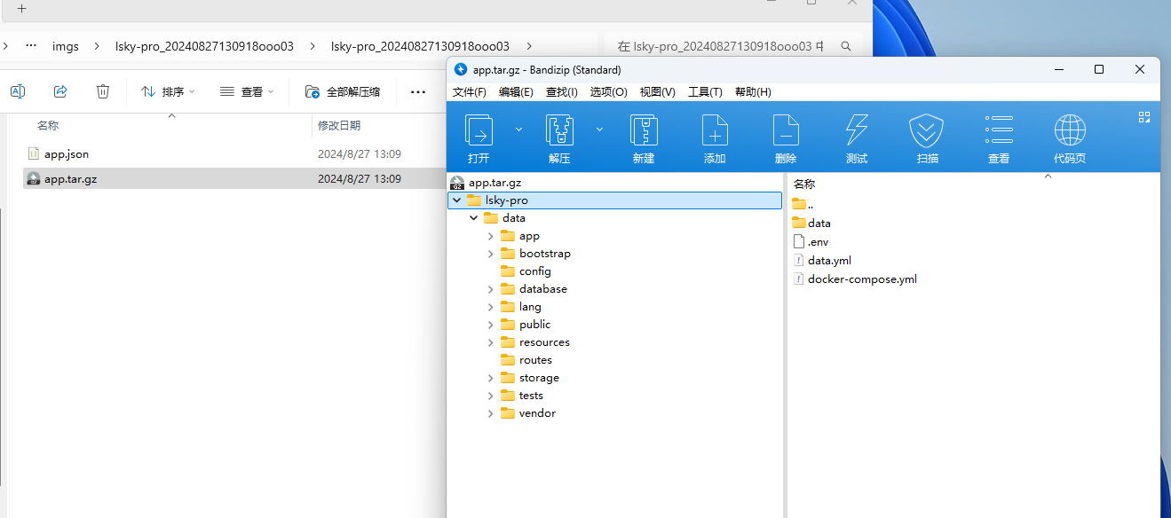Collapse the lsky-pro tree node
Viewport: 1171px width, 518px height.
click(457, 200)
